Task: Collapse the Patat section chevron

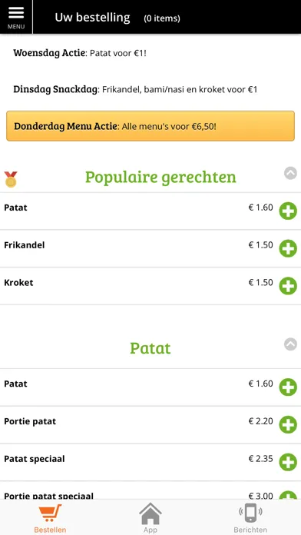Action: pyautogui.click(x=290, y=344)
